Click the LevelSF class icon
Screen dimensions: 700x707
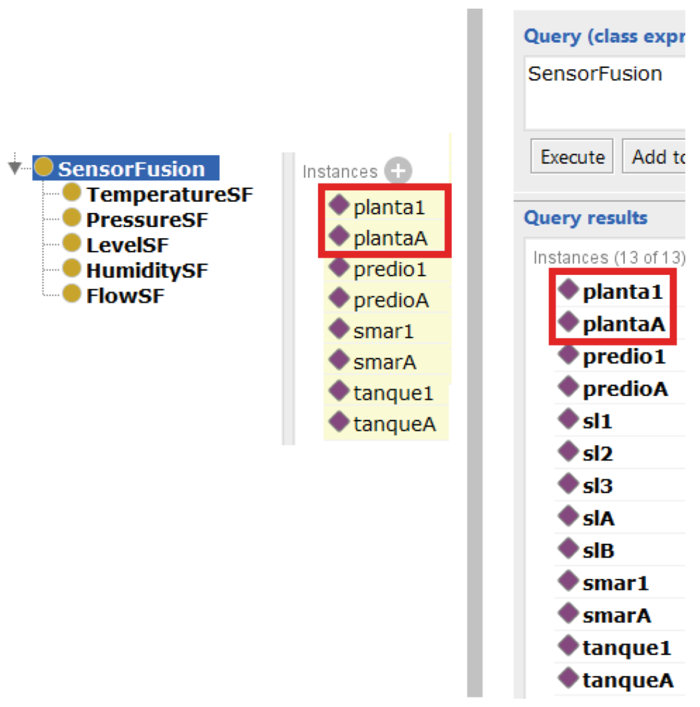point(72,244)
